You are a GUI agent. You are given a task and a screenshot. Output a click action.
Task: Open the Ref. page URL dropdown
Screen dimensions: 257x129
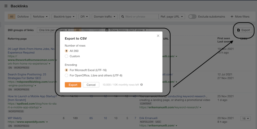tap(172, 17)
